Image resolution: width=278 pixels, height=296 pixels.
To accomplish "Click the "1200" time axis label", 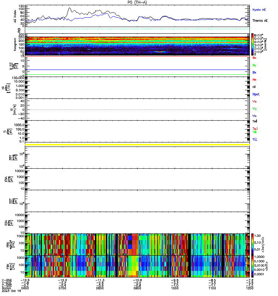I will [x=249, y=288].
